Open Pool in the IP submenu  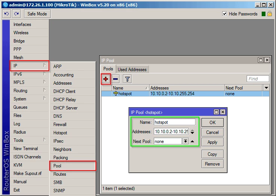(x=73, y=166)
